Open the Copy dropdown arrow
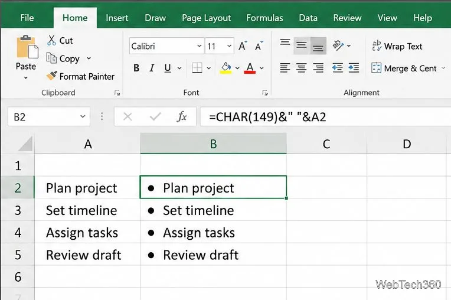Image resolution: width=451 pixels, height=300 pixels. [89, 58]
